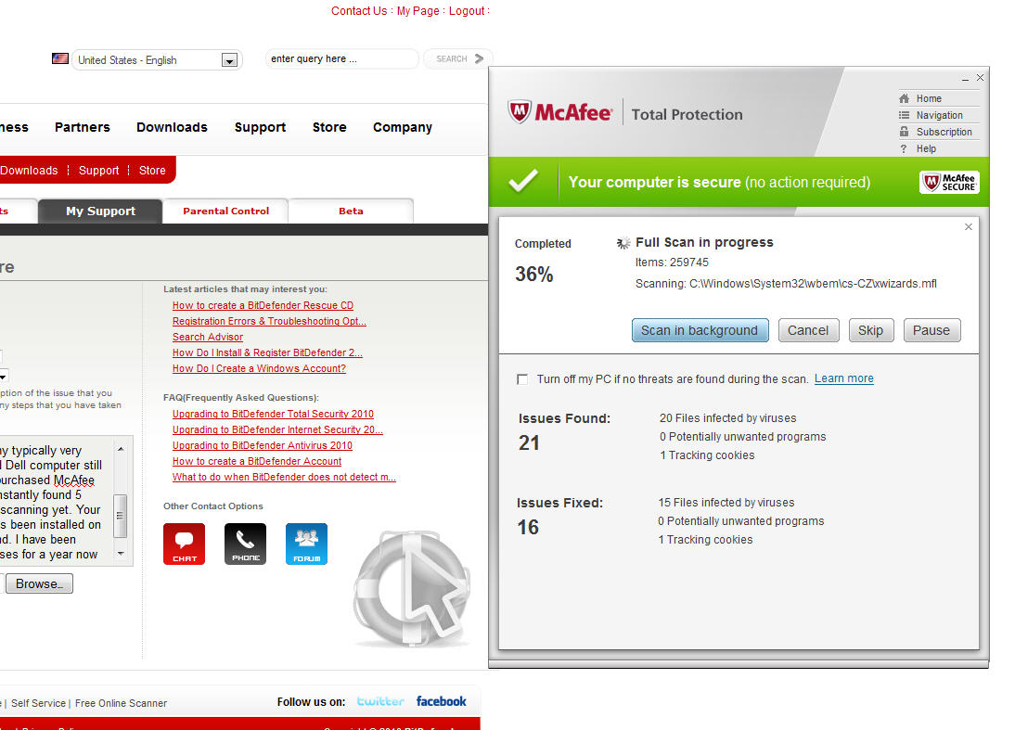Open the Downloads main menu
The width and height of the screenshot is (1015, 730).
pos(173,127)
